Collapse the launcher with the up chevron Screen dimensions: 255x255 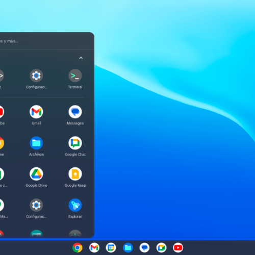tap(81, 58)
